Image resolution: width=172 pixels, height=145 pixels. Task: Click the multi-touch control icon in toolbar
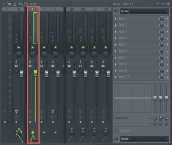pyautogui.click(x=9, y=4)
